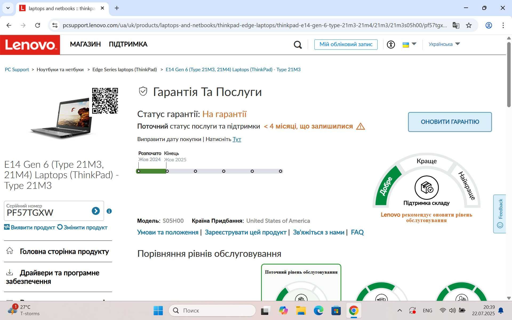Open File Explorer from the taskbar
The width and height of the screenshot is (512, 320).
click(x=301, y=310)
